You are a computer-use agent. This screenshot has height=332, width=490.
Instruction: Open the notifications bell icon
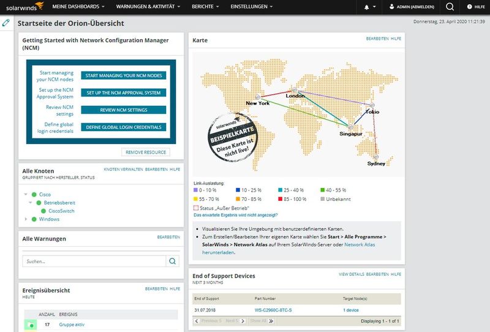(x=366, y=7)
